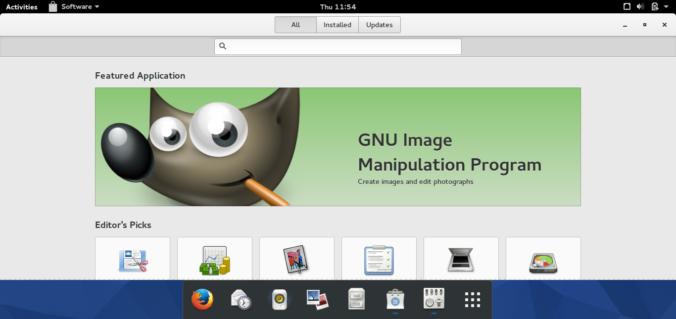Select the scanner app tile
The height and width of the screenshot is (319, 676).
(461, 258)
